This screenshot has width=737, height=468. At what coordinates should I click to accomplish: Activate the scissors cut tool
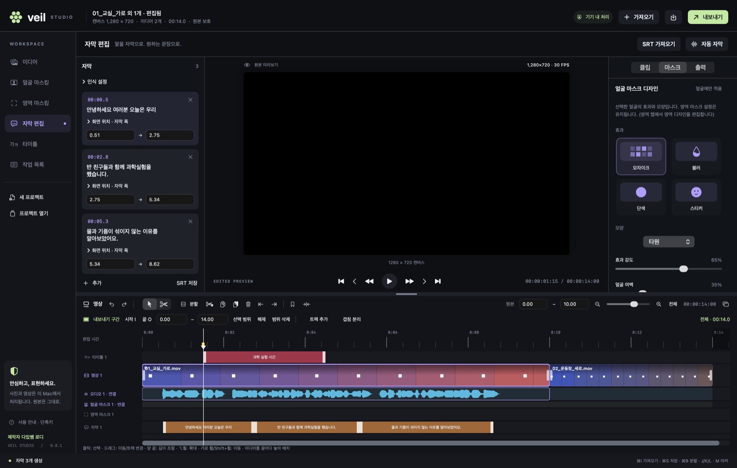tap(164, 304)
